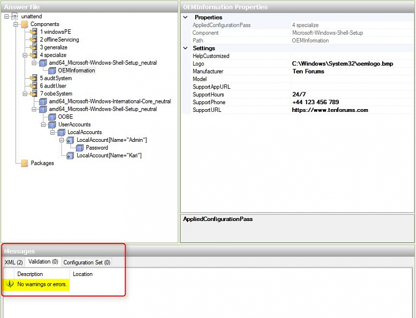Select the Packages node
416x318 pixels.
click(42, 163)
